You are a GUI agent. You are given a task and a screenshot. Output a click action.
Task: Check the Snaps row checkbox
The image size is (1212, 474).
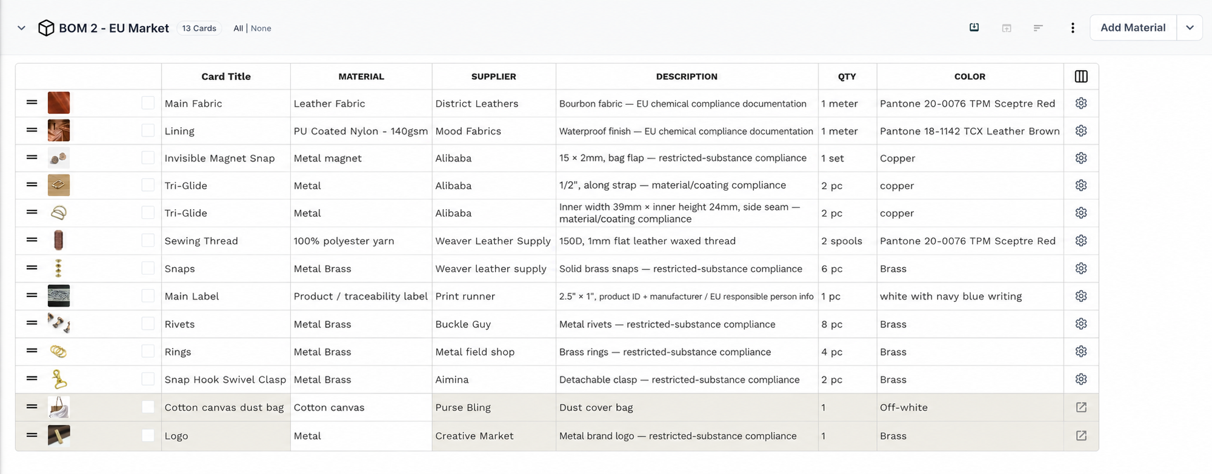[x=148, y=268]
